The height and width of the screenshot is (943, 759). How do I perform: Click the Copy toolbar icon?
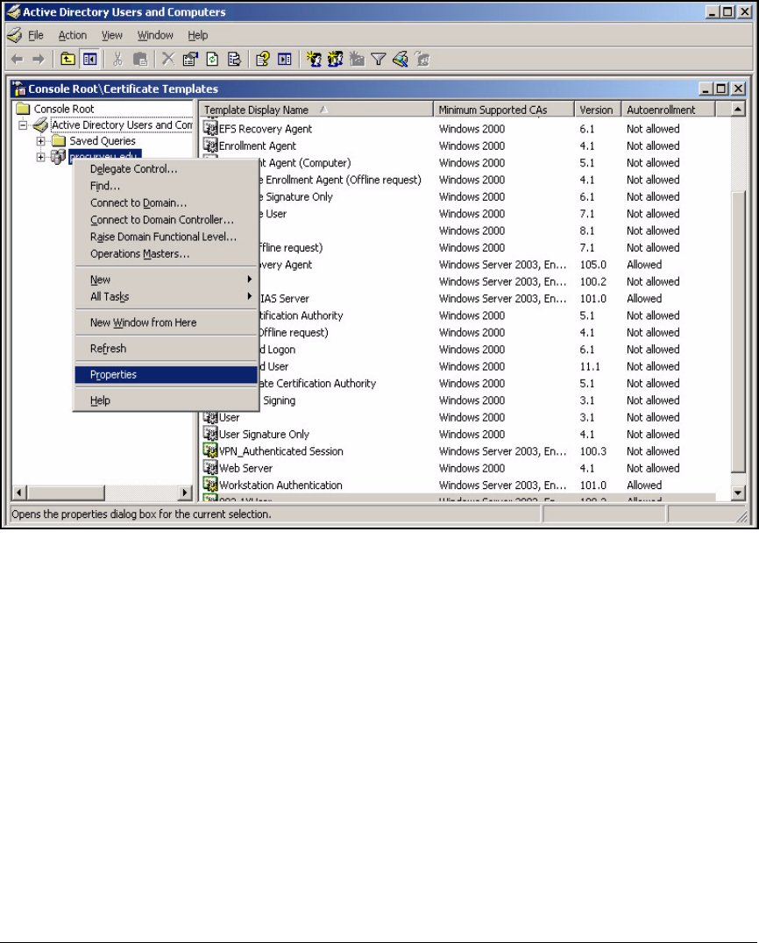click(x=140, y=59)
